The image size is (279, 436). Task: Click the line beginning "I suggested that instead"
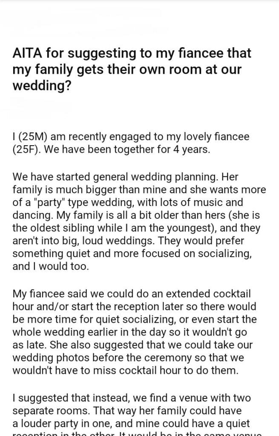(132, 398)
